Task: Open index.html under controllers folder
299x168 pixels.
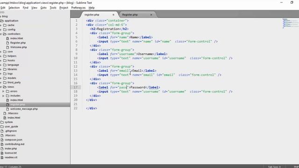Action: point(17,38)
